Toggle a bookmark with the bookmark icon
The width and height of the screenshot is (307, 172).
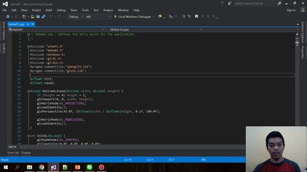coord(196,16)
